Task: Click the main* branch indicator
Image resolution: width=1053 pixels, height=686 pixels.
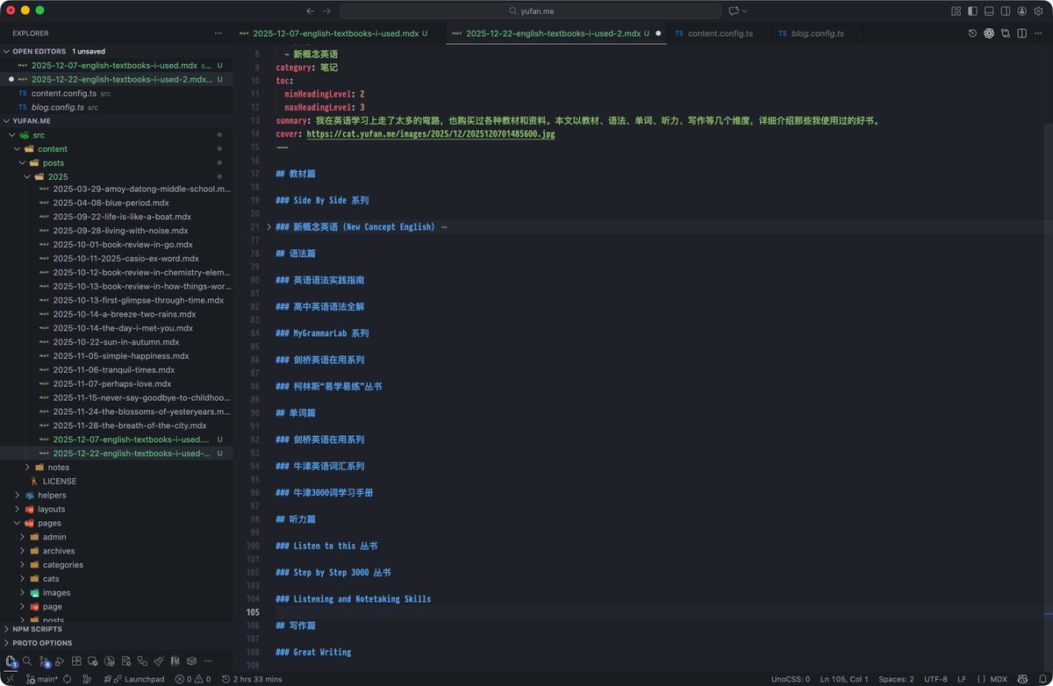Action: pyautogui.click(x=42, y=679)
